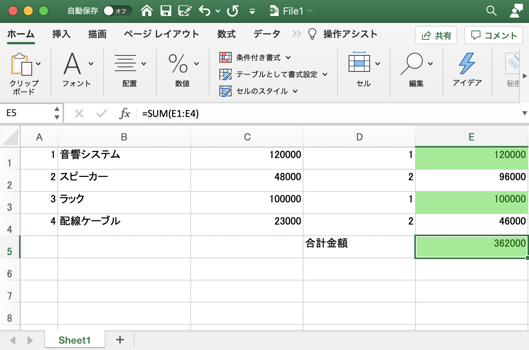Image resolution: width=529 pixels, height=350 pixels.
Task: Select cell with 配線ケーブル
Action: pyautogui.click(x=124, y=225)
